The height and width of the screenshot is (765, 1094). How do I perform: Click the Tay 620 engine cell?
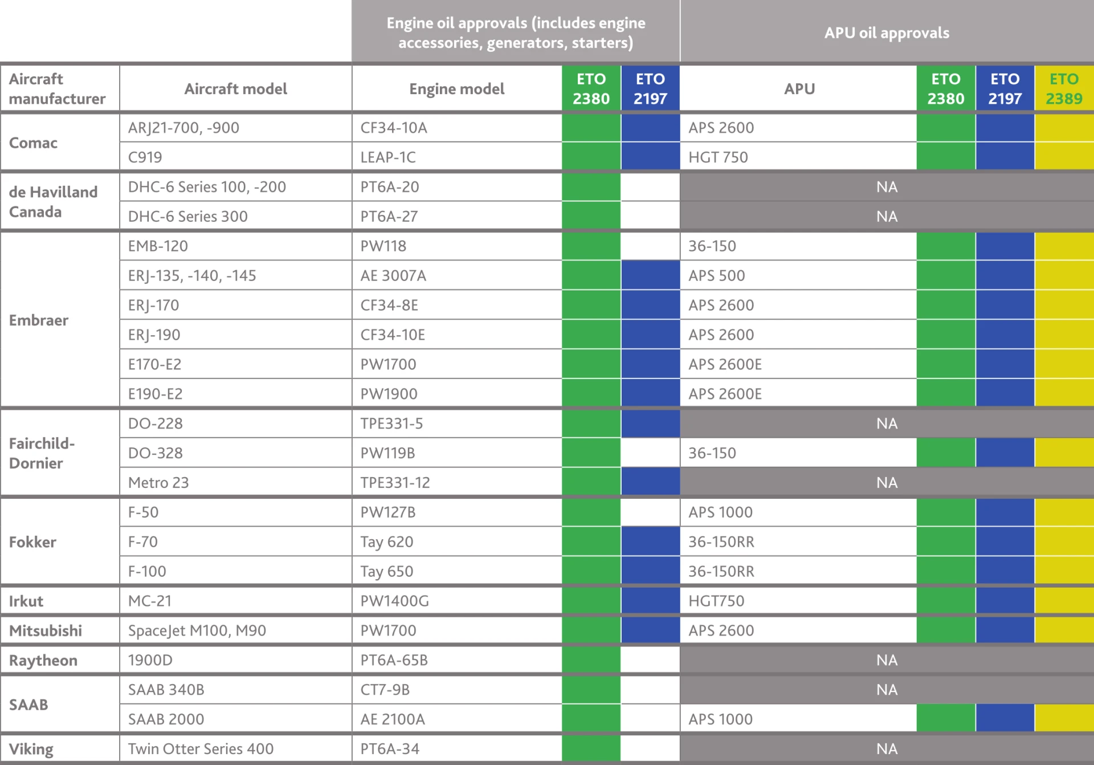[457, 542]
